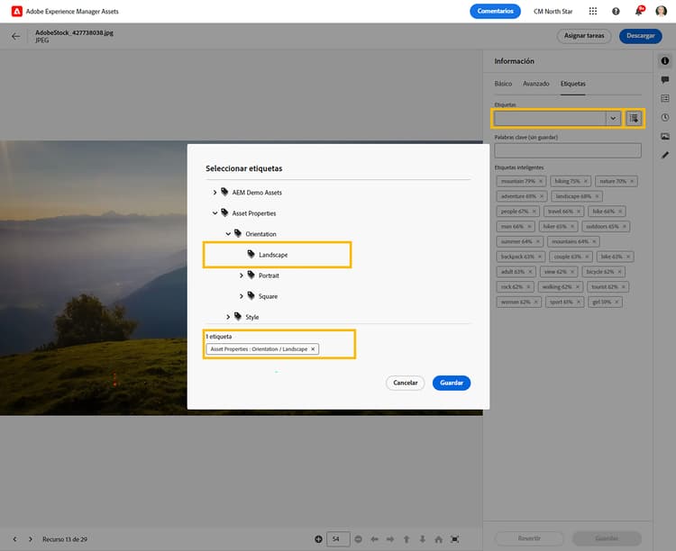676x551 pixels.
Task: Expand the Style tag node
Action: (228, 317)
